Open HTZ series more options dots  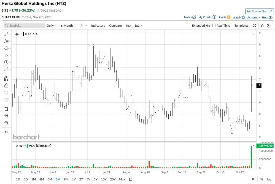tap(21, 34)
